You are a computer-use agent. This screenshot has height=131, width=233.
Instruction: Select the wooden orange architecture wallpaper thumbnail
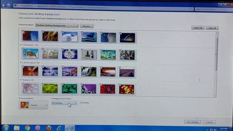pos(50,36)
